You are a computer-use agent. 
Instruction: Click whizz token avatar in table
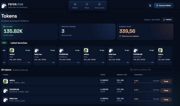click(6, 81)
